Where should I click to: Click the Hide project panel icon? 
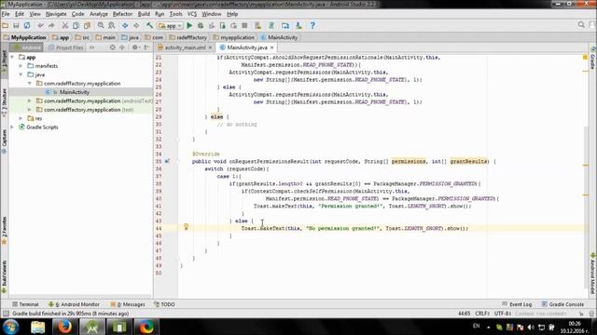146,47
